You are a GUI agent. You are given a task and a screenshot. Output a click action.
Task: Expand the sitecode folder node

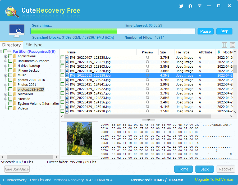6,99
